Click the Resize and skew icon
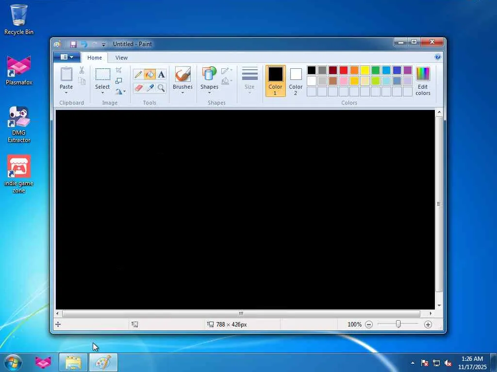 tap(118, 81)
